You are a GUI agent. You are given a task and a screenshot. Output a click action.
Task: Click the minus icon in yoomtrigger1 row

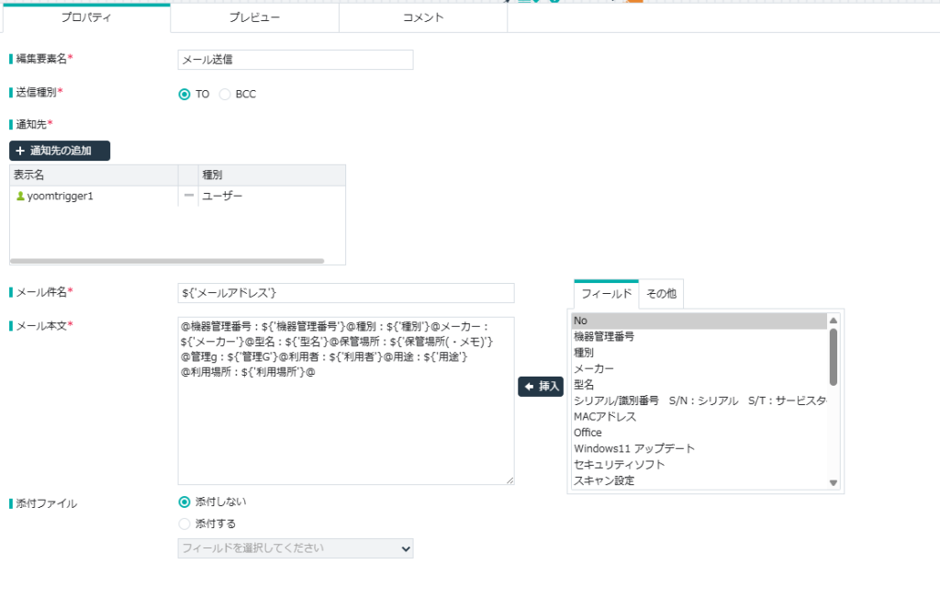(189, 196)
